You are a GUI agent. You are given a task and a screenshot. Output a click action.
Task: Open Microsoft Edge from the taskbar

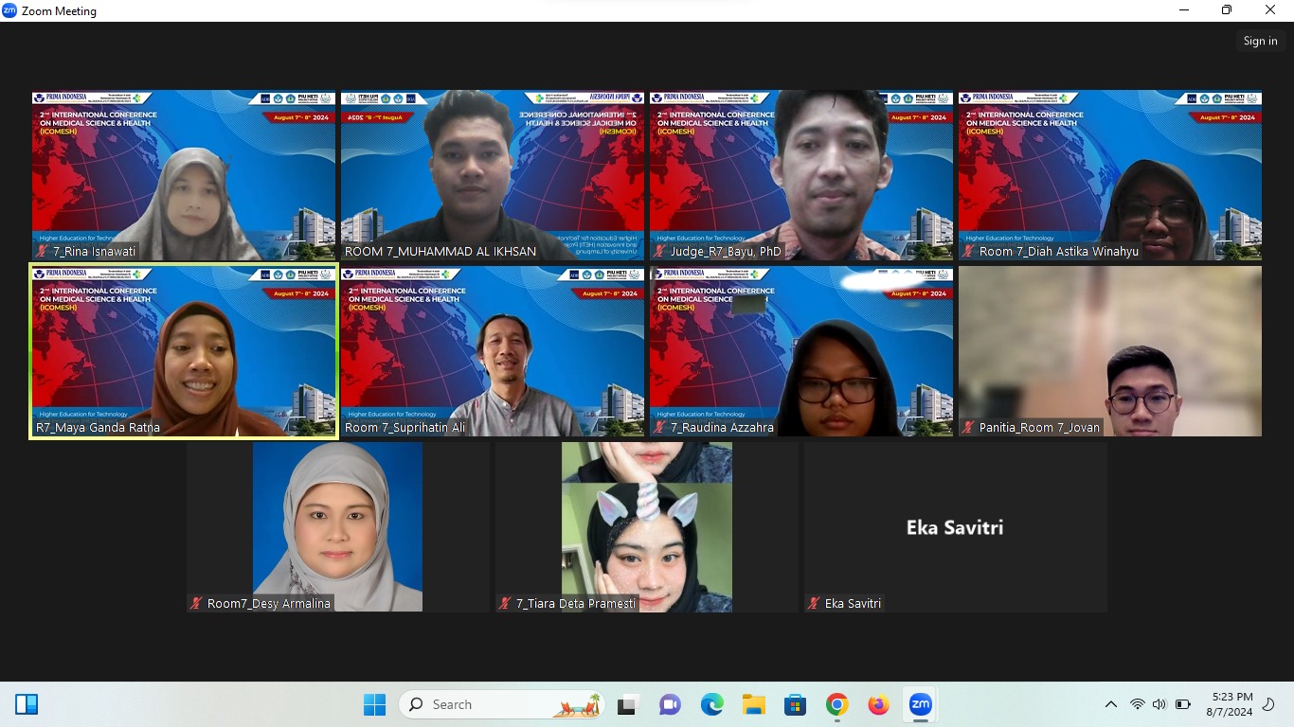point(711,704)
